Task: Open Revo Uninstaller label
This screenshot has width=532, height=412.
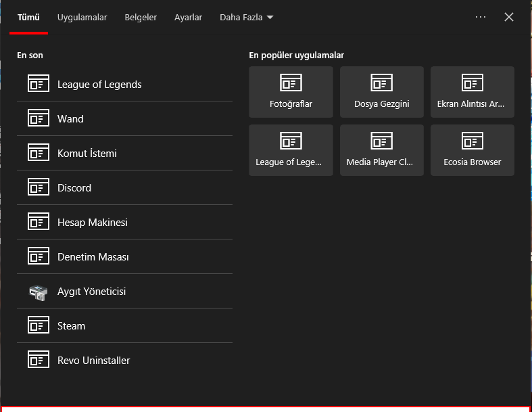Action: click(x=94, y=361)
